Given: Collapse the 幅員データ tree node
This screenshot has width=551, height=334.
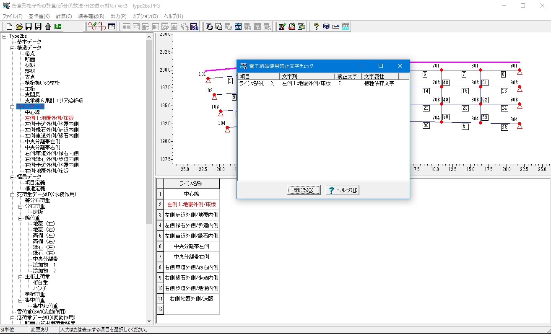Looking at the screenshot, I should (x=13, y=177).
